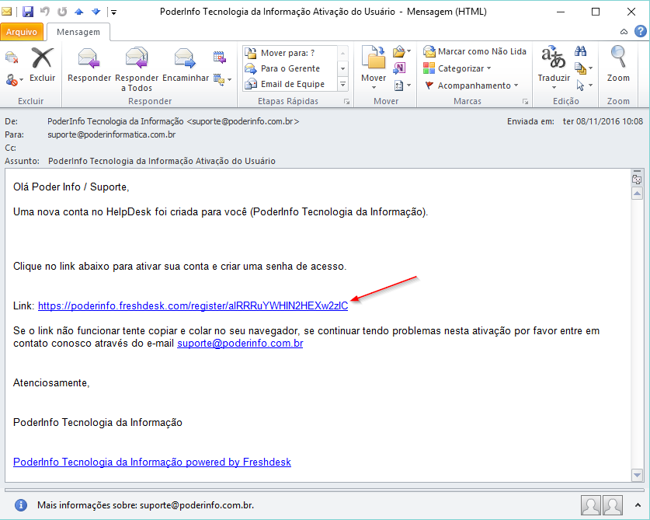Open the Rules (folder with envelope) dropdown
The image size is (650, 520).
(401, 51)
